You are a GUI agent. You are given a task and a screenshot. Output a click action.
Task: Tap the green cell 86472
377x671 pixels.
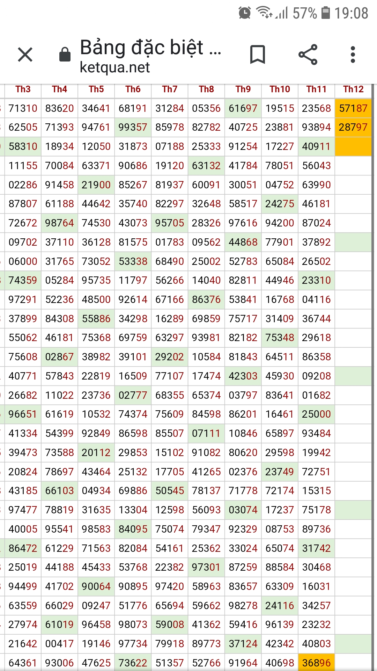23,548
